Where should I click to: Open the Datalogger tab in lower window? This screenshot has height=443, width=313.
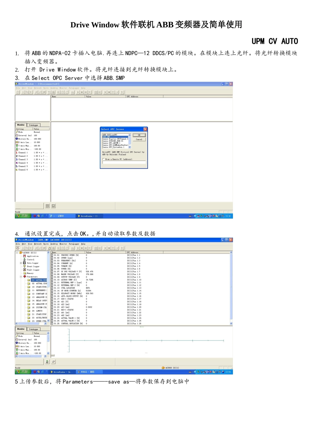coord(34,329)
